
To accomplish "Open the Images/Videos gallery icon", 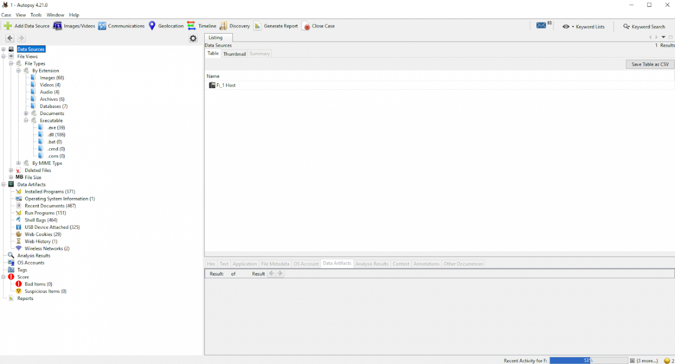I will tap(58, 26).
